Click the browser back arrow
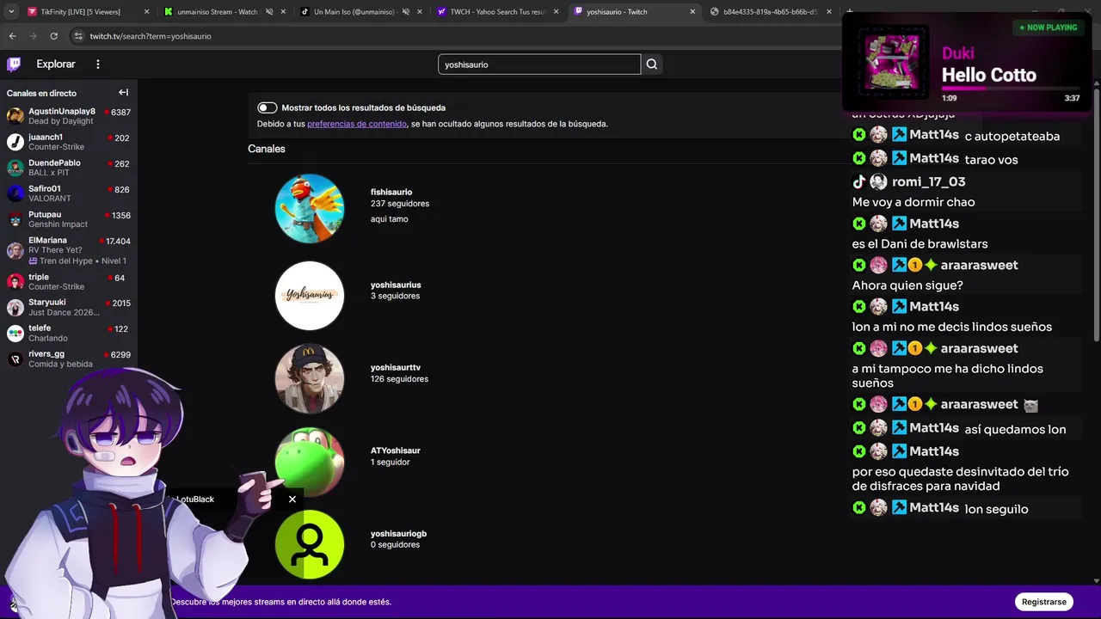Screen dimensions: 1101x619 pos(12,36)
